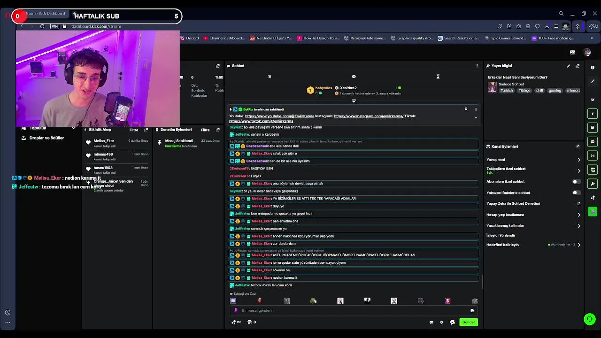
Task: Click the green filled sidebar icon
Action: (x=593, y=212)
